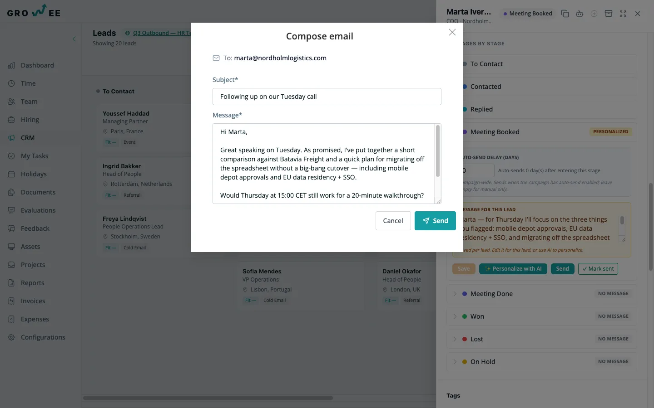Click the CRM megaphone icon
The width and height of the screenshot is (654, 408).
pyautogui.click(x=11, y=138)
